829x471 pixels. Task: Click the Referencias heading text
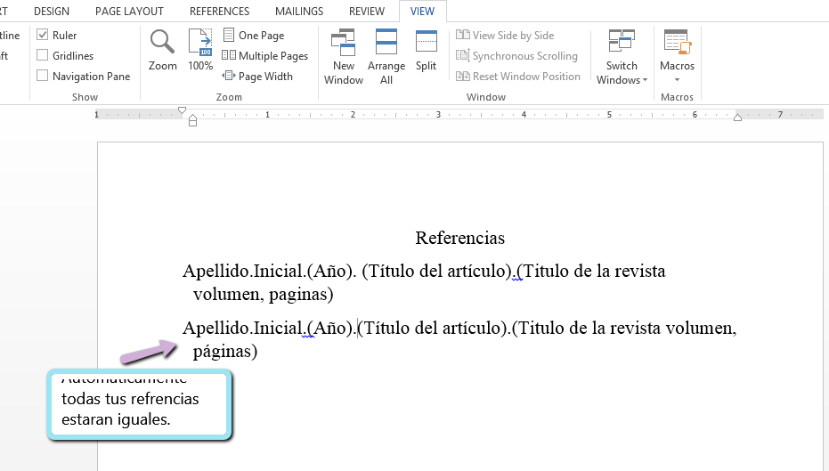(x=459, y=239)
